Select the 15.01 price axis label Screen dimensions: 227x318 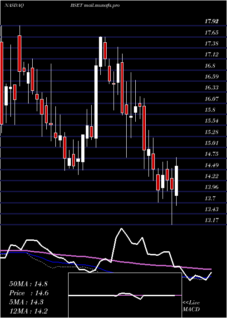(x=212, y=143)
